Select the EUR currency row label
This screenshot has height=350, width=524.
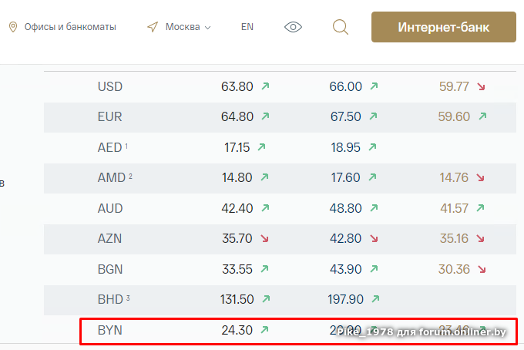click(x=110, y=117)
